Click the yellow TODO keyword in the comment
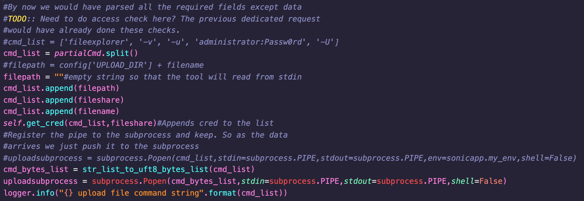 click(17, 19)
